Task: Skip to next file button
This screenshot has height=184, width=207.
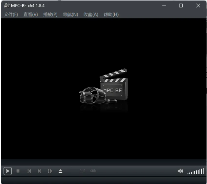Action: [40, 171]
